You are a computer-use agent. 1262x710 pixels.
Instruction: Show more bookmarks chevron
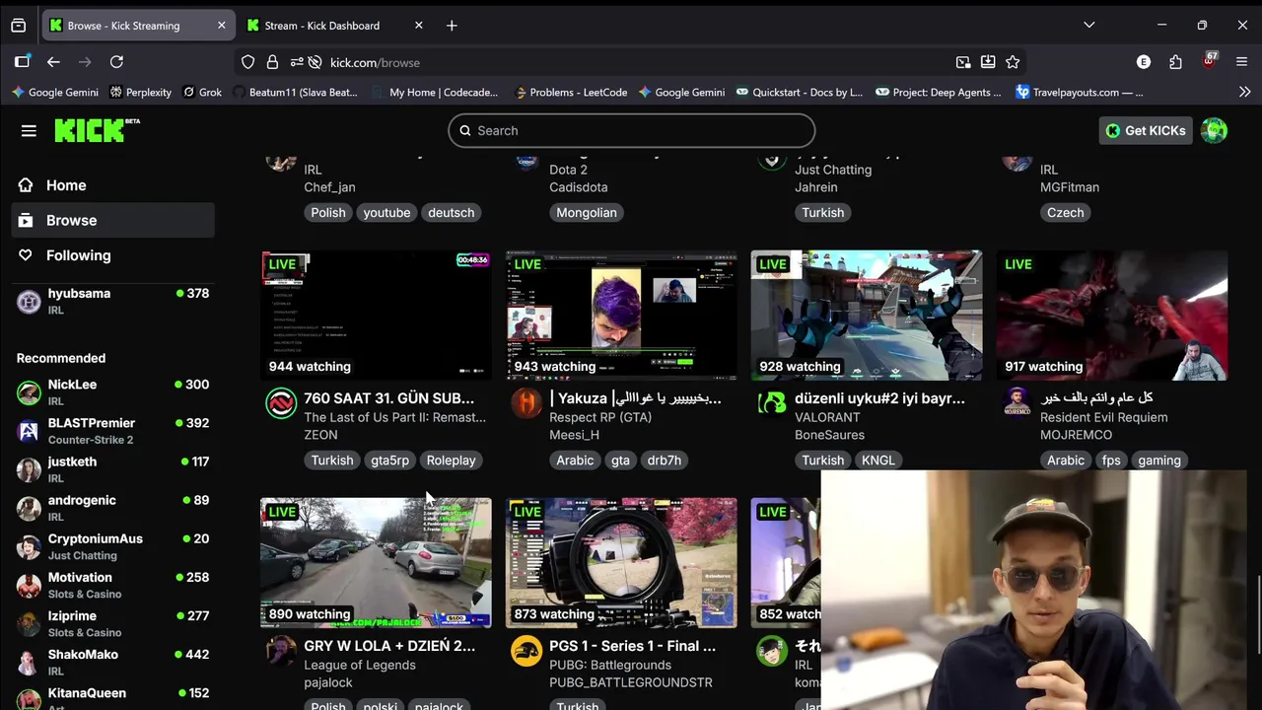(1244, 92)
